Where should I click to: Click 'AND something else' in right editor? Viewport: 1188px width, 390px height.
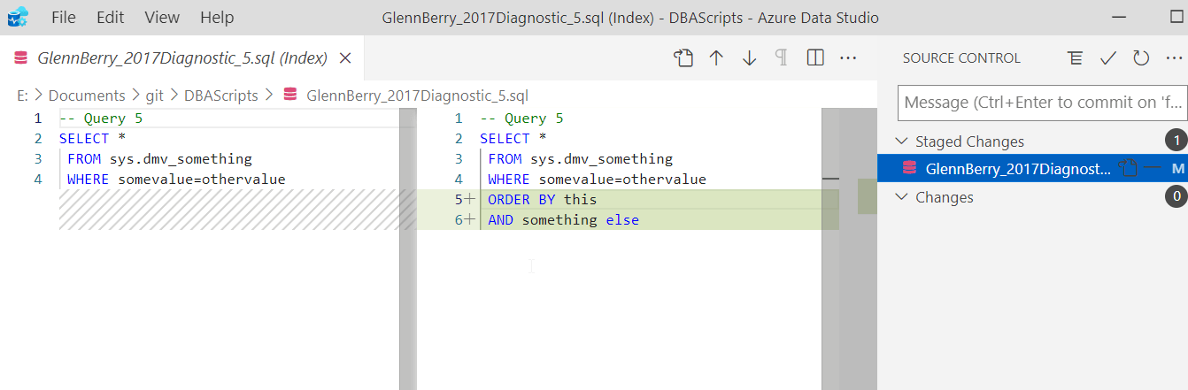[563, 220]
